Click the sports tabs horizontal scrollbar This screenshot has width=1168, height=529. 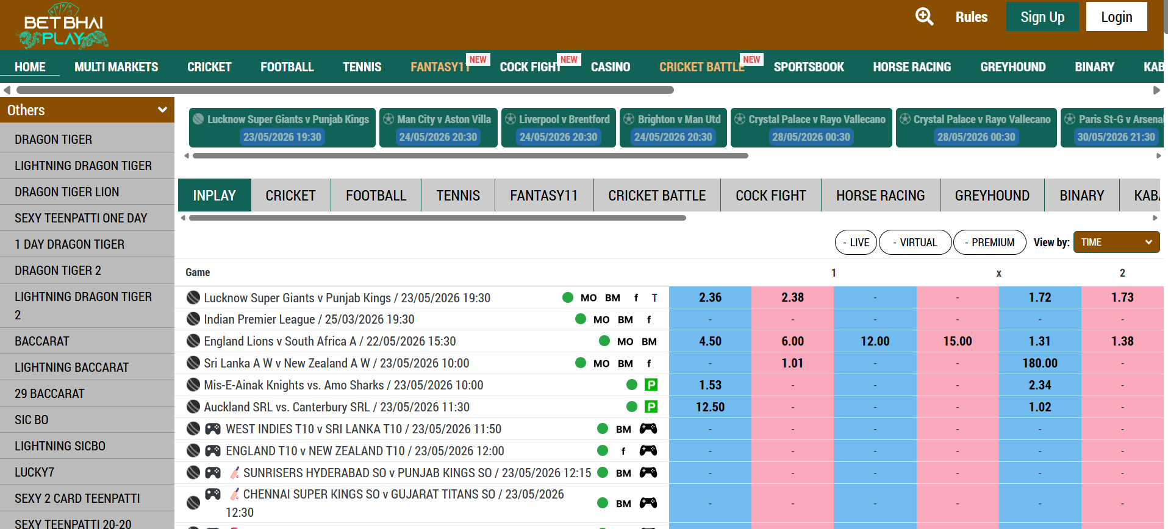[x=437, y=218]
